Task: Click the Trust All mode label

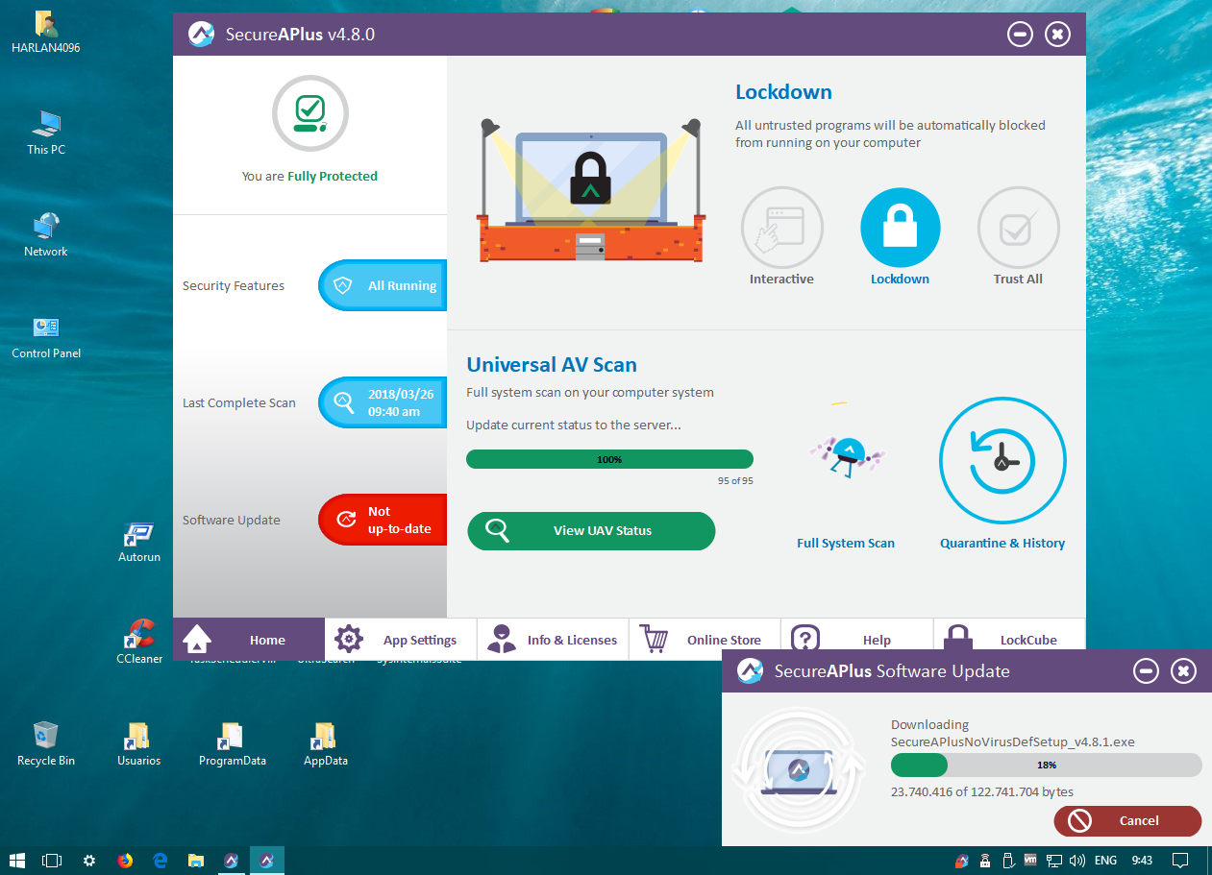Action: pyautogui.click(x=1018, y=280)
